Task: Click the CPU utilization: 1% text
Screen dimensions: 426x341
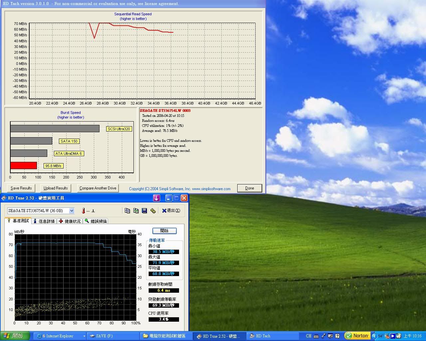Action: click(162, 126)
